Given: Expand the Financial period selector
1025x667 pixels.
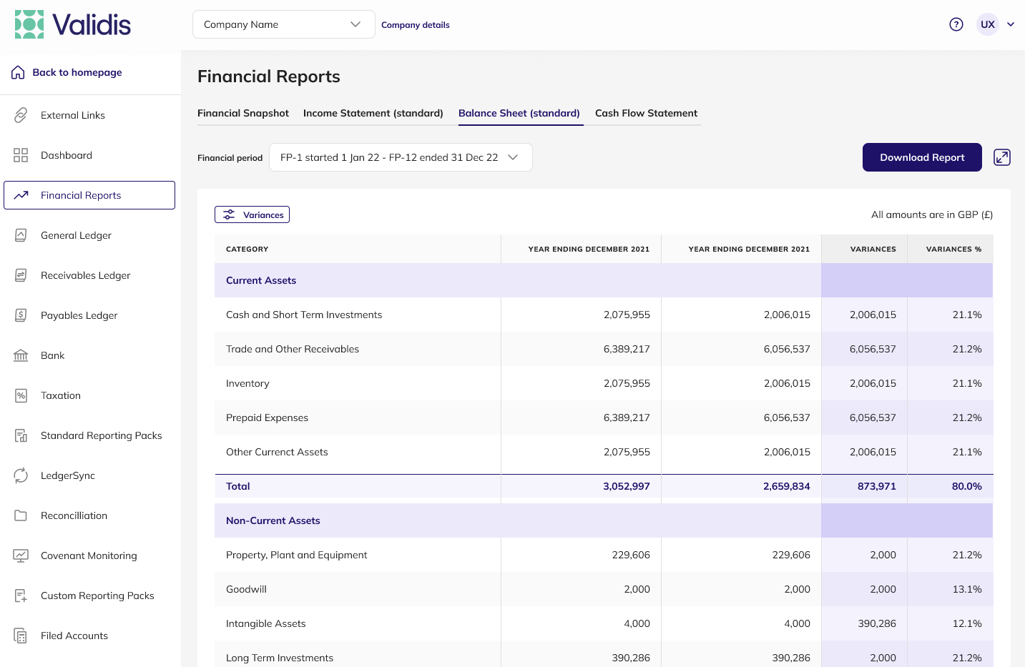Looking at the screenshot, I should [401, 157].
